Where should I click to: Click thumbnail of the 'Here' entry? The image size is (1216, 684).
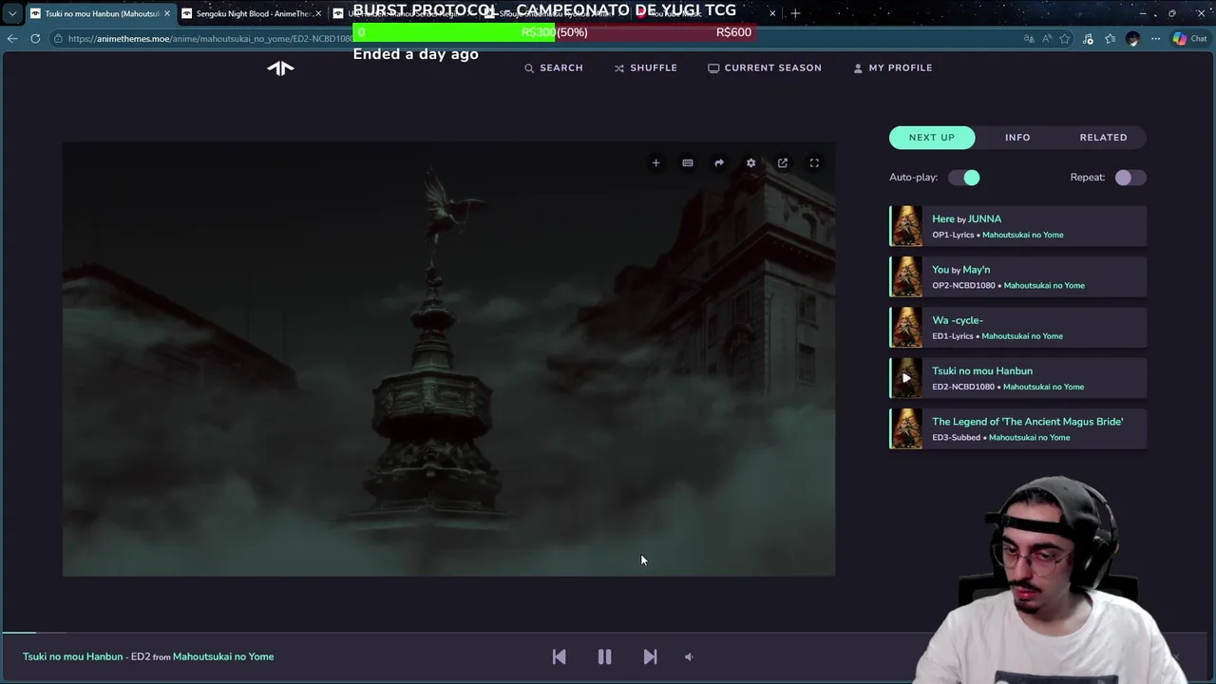906,226
